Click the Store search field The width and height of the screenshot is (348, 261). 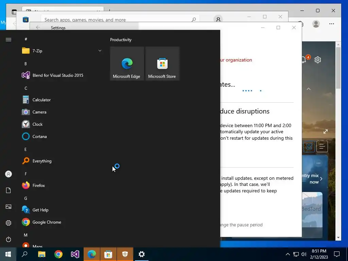click(120, 19)
